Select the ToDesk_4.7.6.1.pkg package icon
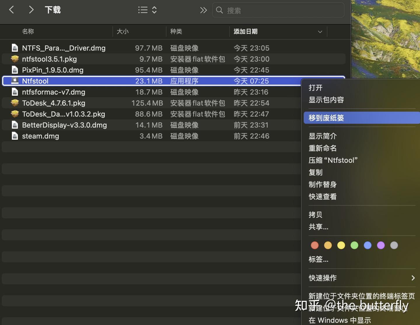This screenshot has width=420, height=325. coord(15,103)
